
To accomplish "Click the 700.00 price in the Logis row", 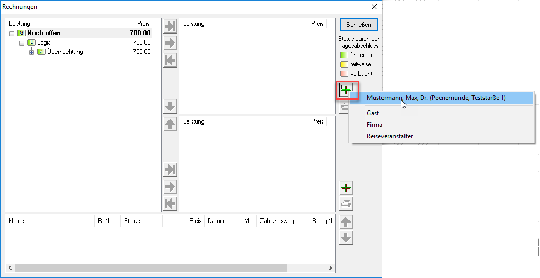I will 142,42.
